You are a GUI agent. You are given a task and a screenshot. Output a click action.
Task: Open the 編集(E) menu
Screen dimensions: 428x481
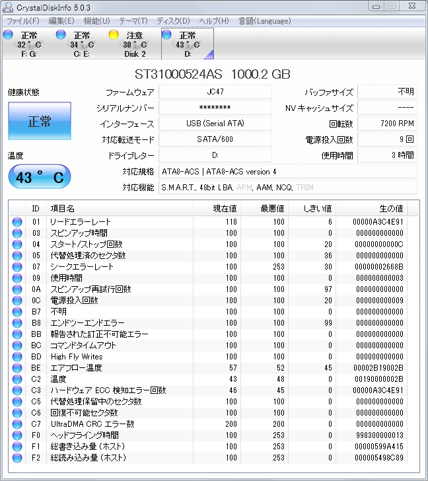[x=61, y=21]
